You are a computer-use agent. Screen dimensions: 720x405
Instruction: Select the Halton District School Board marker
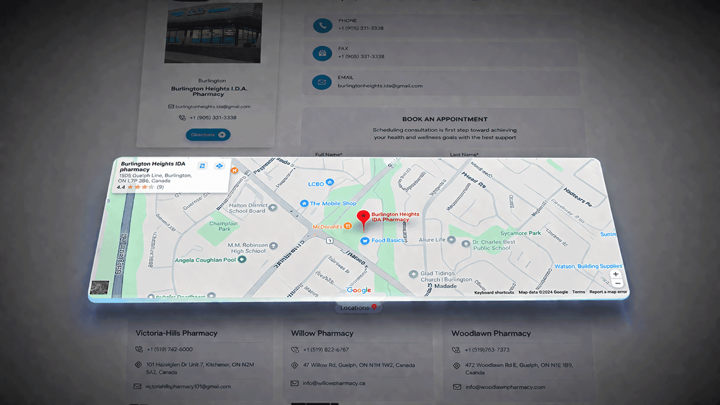[x=273, y=208]
